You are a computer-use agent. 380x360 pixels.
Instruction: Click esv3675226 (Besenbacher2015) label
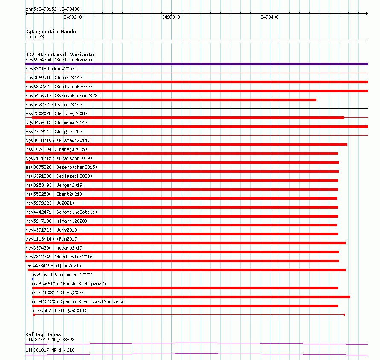(61, 167)
